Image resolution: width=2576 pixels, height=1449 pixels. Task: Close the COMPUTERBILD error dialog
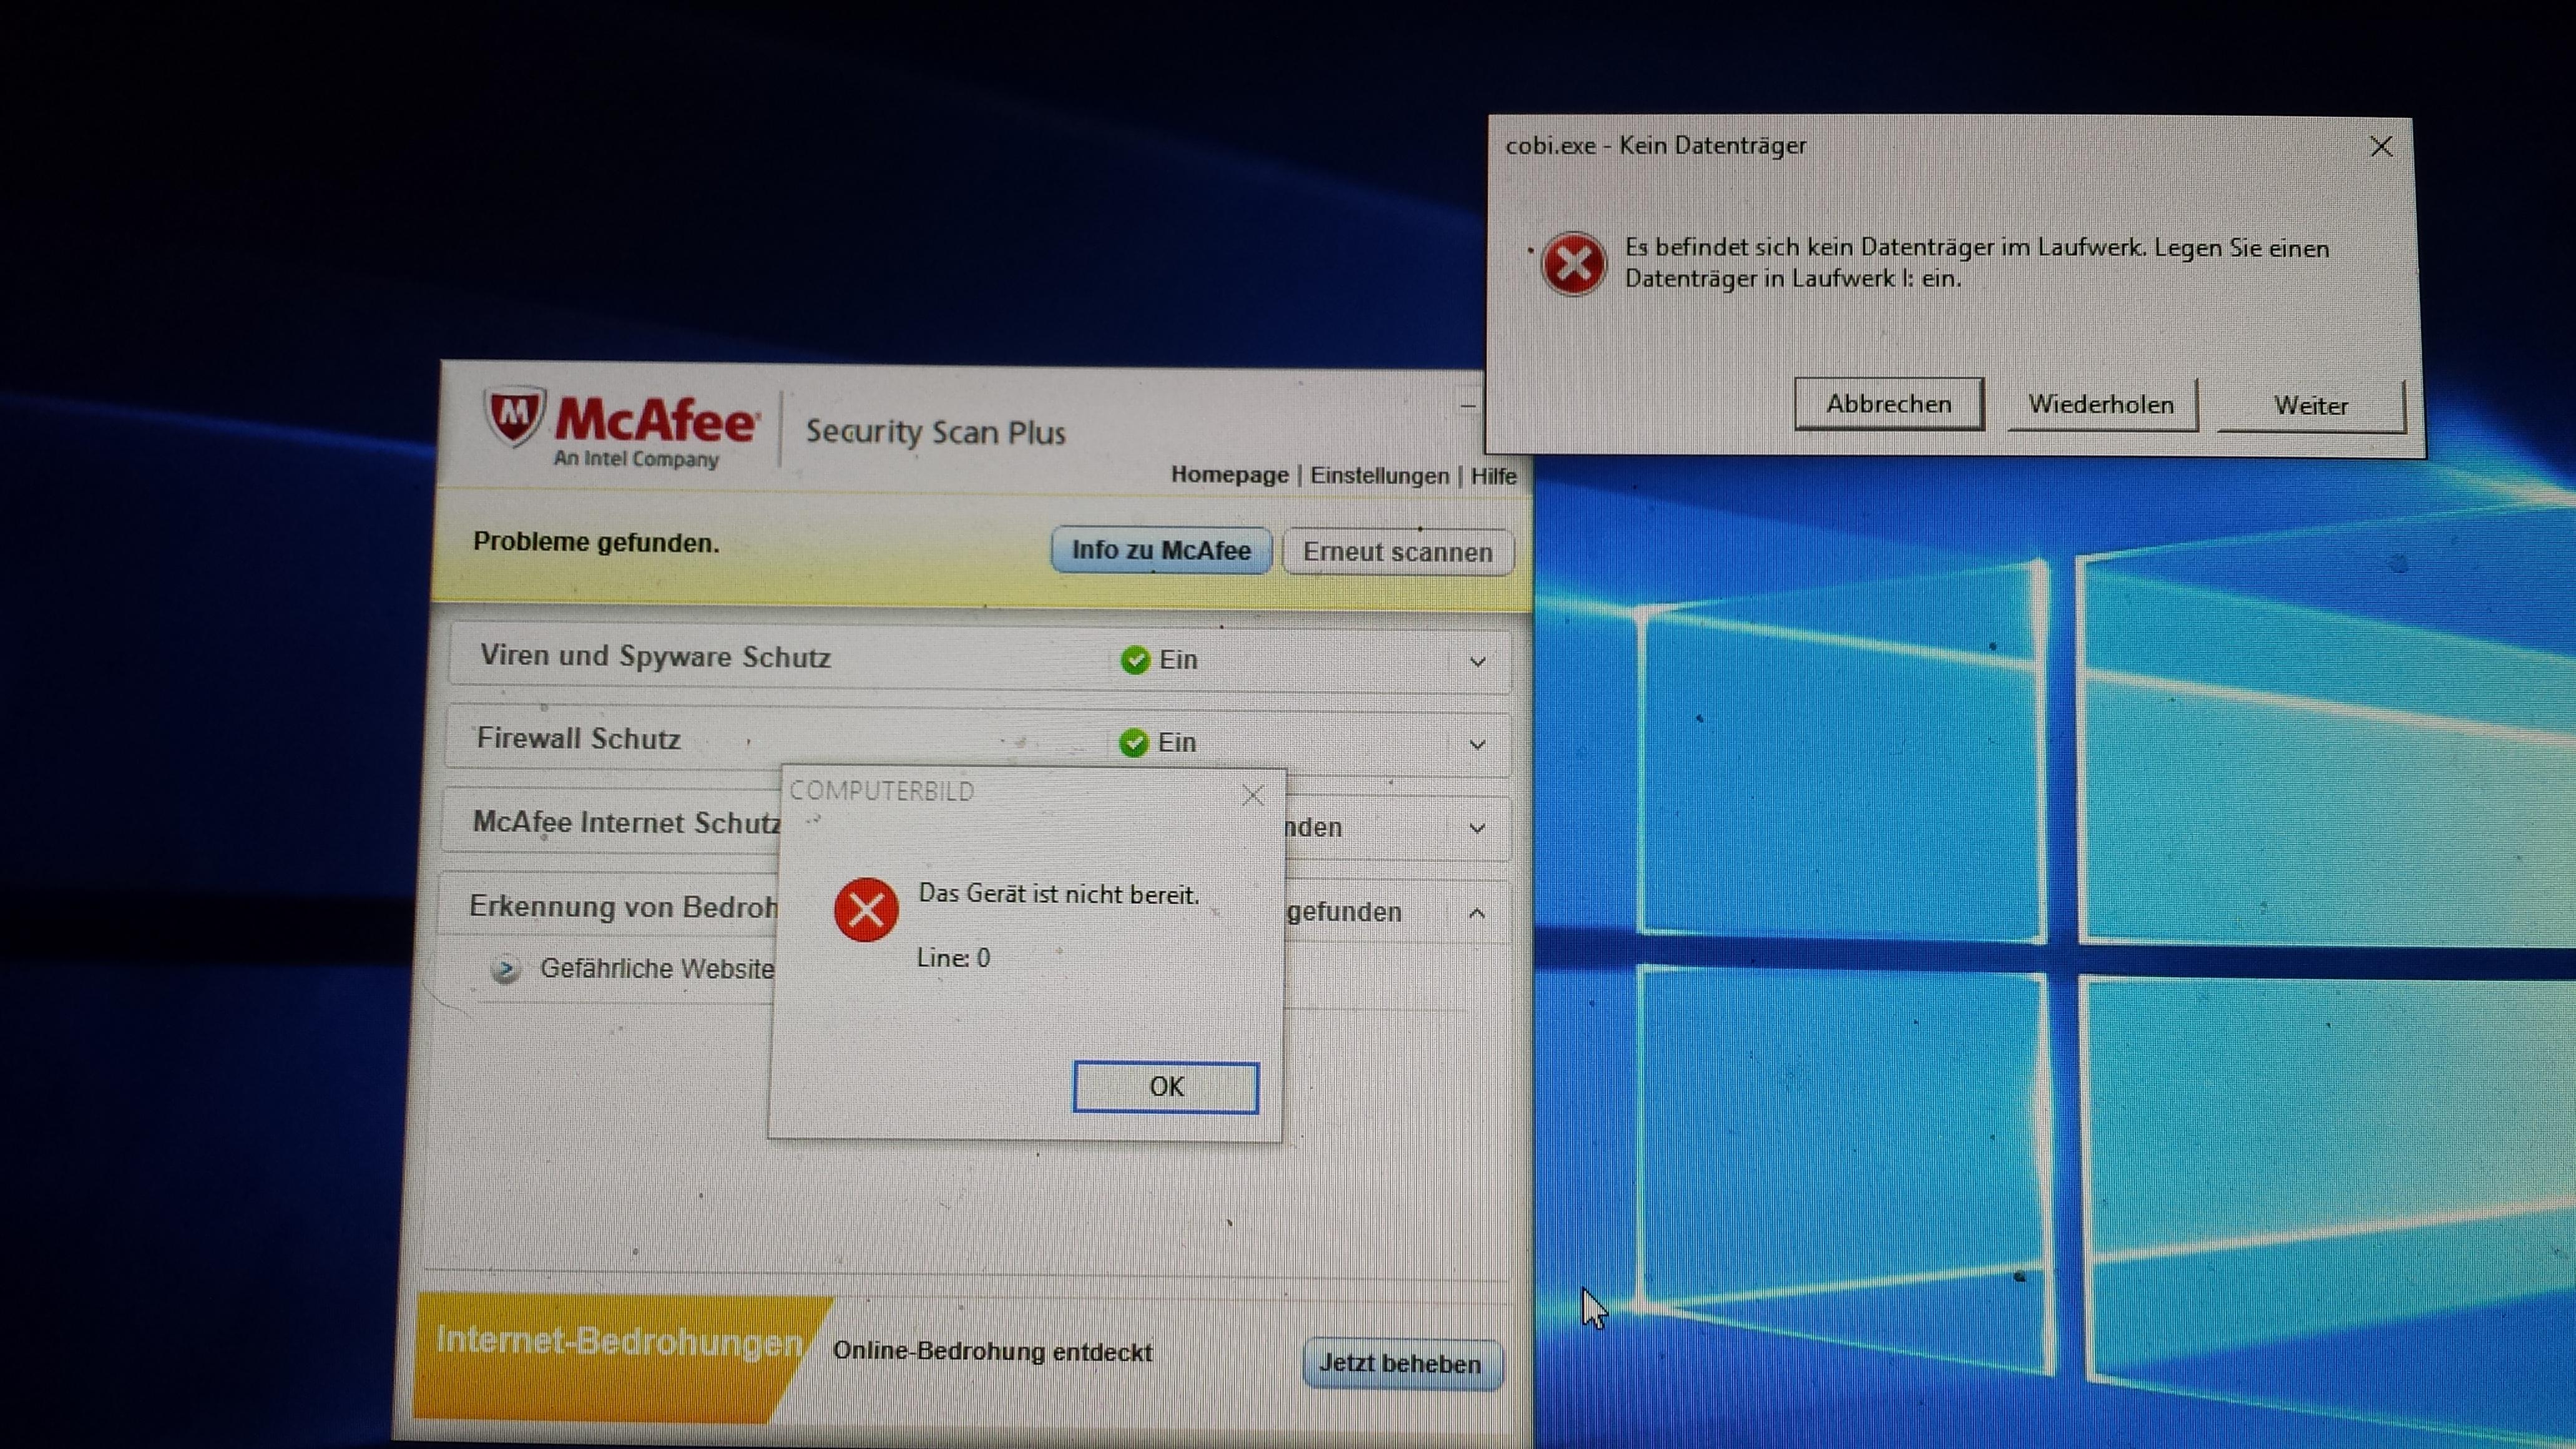click(1252, 796)
